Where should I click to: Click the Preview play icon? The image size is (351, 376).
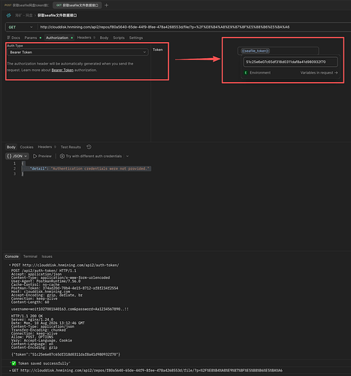click(35, 156)
